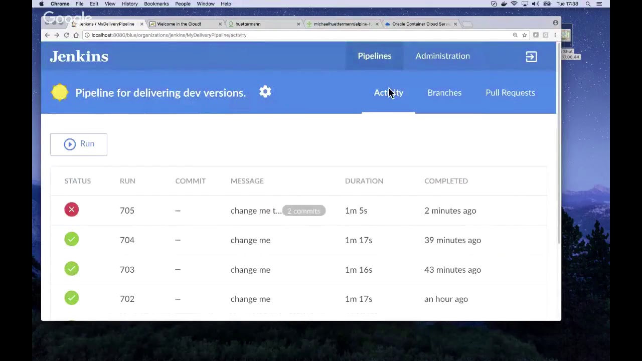Click the volume icon in menu bar
642x361 pixels.
535,4
